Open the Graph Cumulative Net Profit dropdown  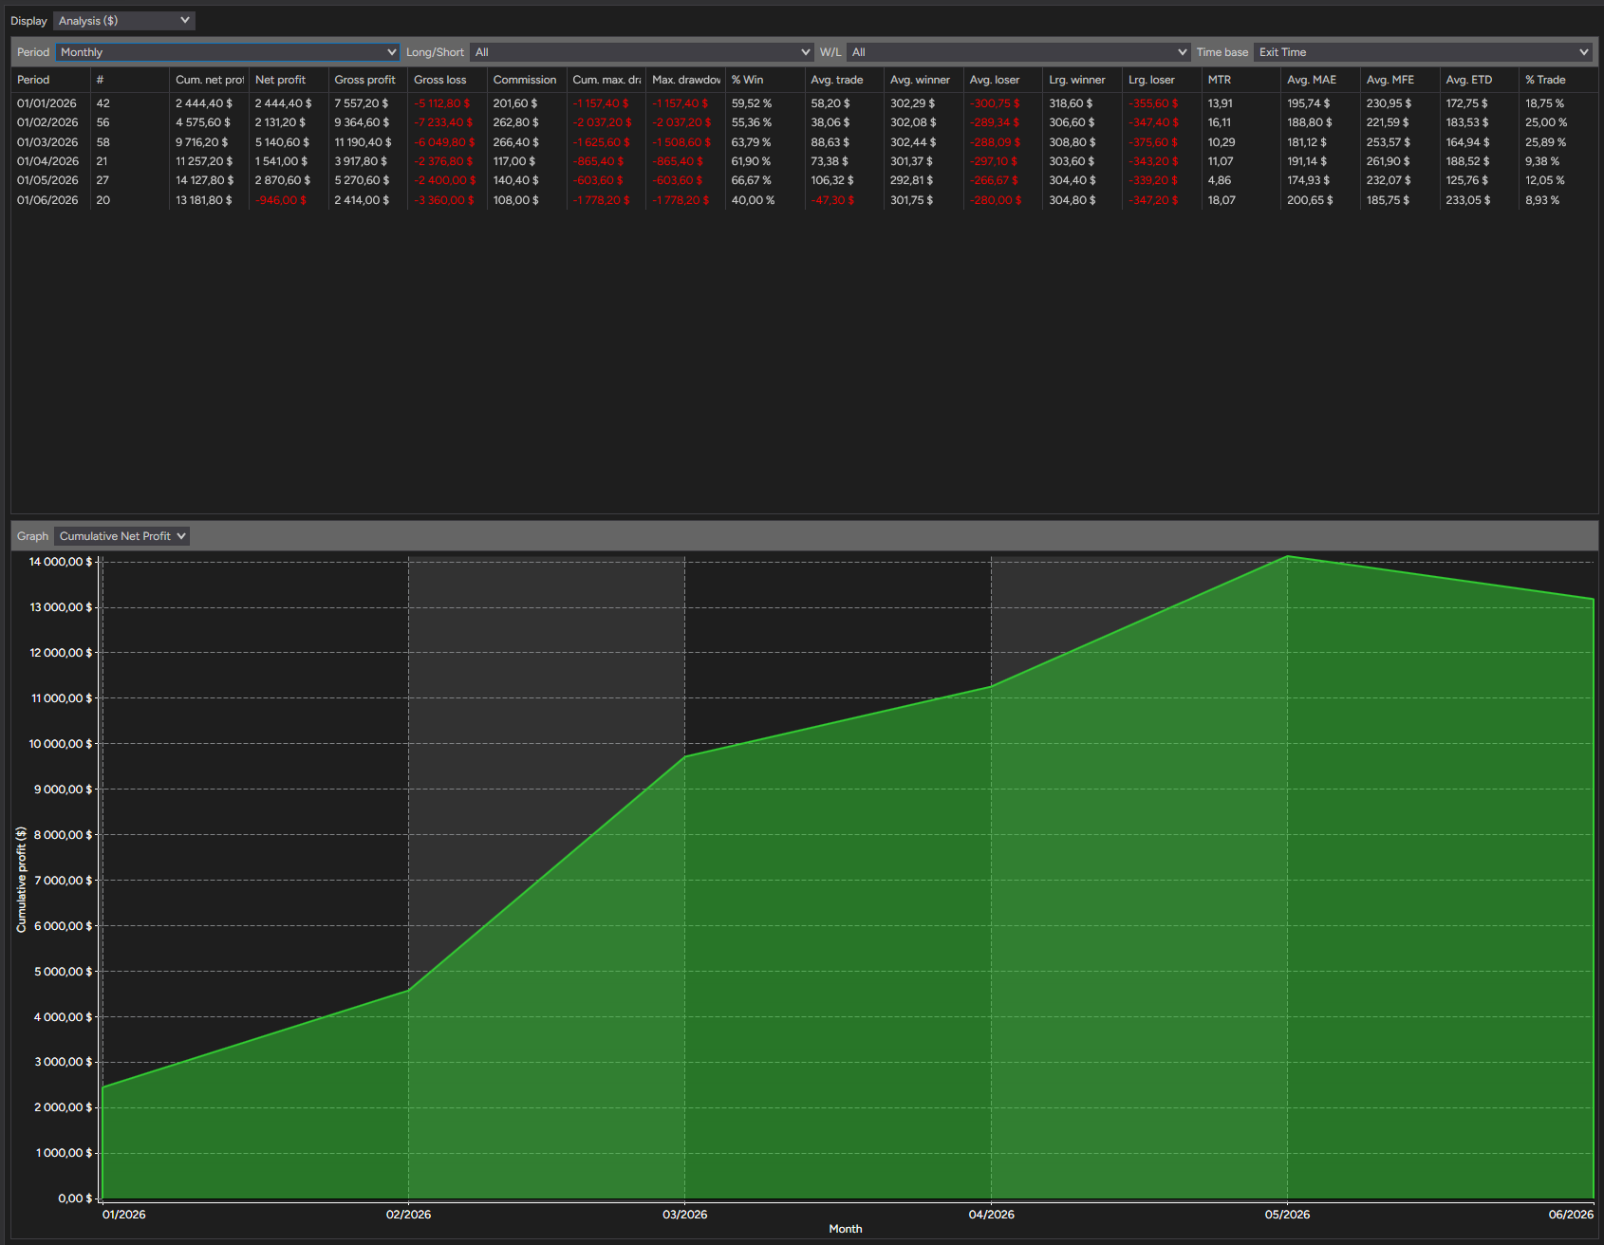point(121,536)
